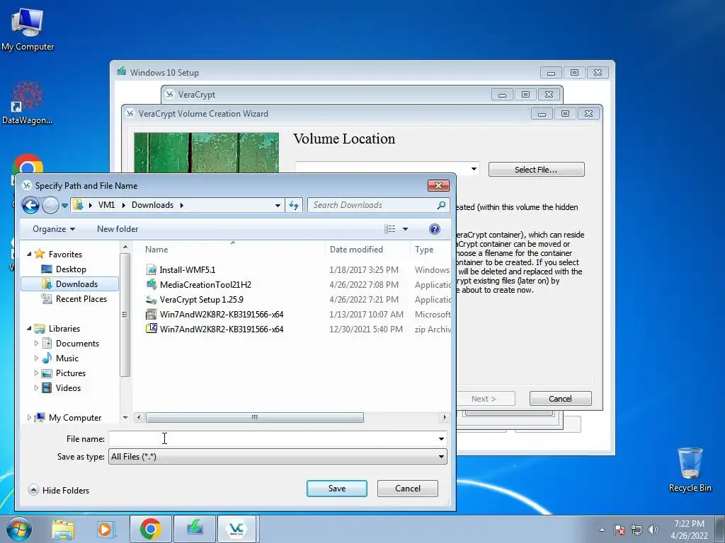Collapse the Favorites group
Viewport: 725px width, 543px height.
click(29, 255)
